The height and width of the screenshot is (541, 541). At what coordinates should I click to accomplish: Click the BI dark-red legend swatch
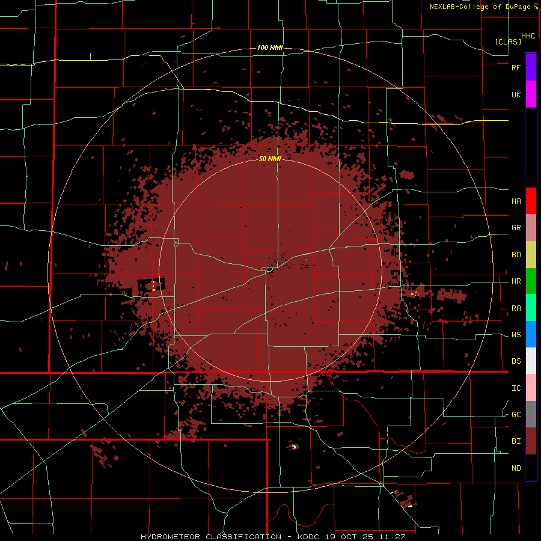coord(531,441)
